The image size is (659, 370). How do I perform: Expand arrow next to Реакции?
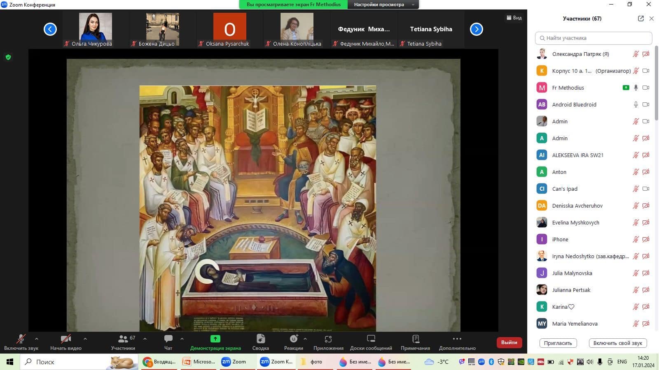(305, 339)
